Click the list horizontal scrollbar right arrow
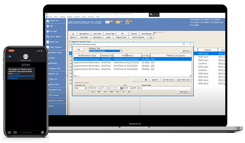 tap(191, 76)
